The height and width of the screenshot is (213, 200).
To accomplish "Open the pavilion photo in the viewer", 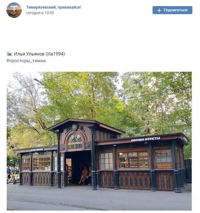I will point(99,141).
